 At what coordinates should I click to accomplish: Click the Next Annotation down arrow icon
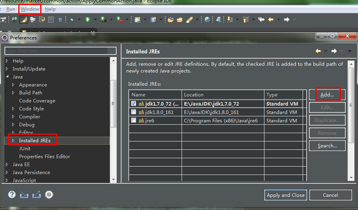click(230, 20)
